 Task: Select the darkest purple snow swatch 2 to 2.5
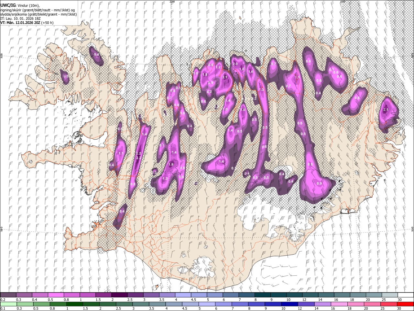click(x=119, y=295)
